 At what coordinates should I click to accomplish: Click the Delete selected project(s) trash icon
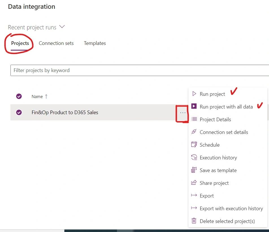pyautogui.click(x=194, y=221)
